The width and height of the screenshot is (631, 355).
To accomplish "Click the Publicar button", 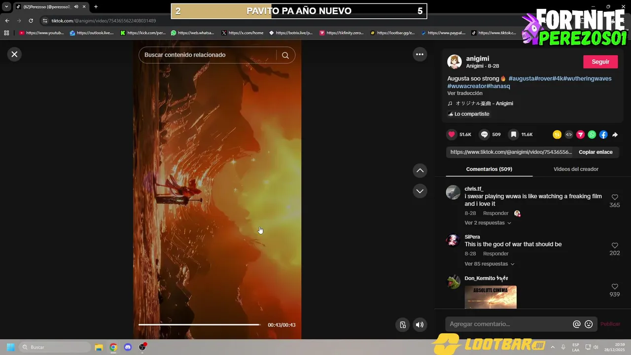I will coord(610,324).
